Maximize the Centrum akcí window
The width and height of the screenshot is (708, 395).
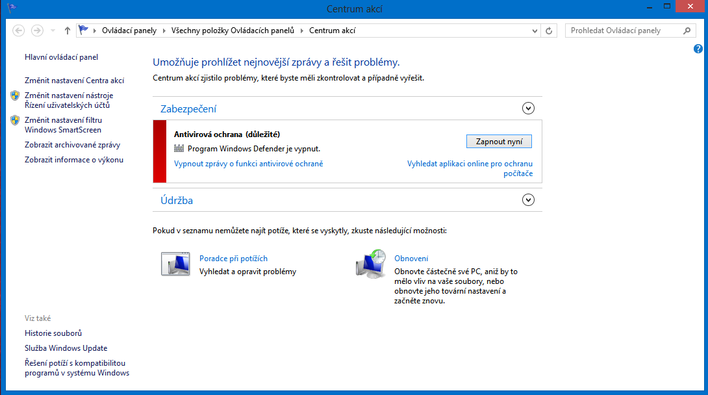[x=667, y=6]
